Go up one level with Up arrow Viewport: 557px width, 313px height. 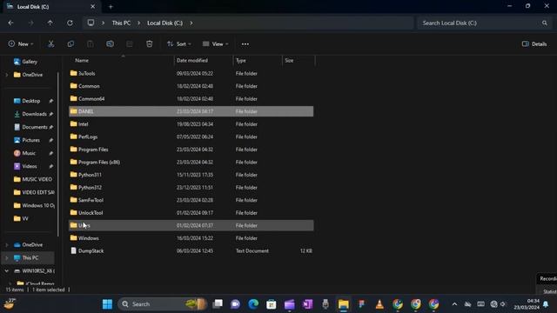pyautogui.click(x=50, y=23)
